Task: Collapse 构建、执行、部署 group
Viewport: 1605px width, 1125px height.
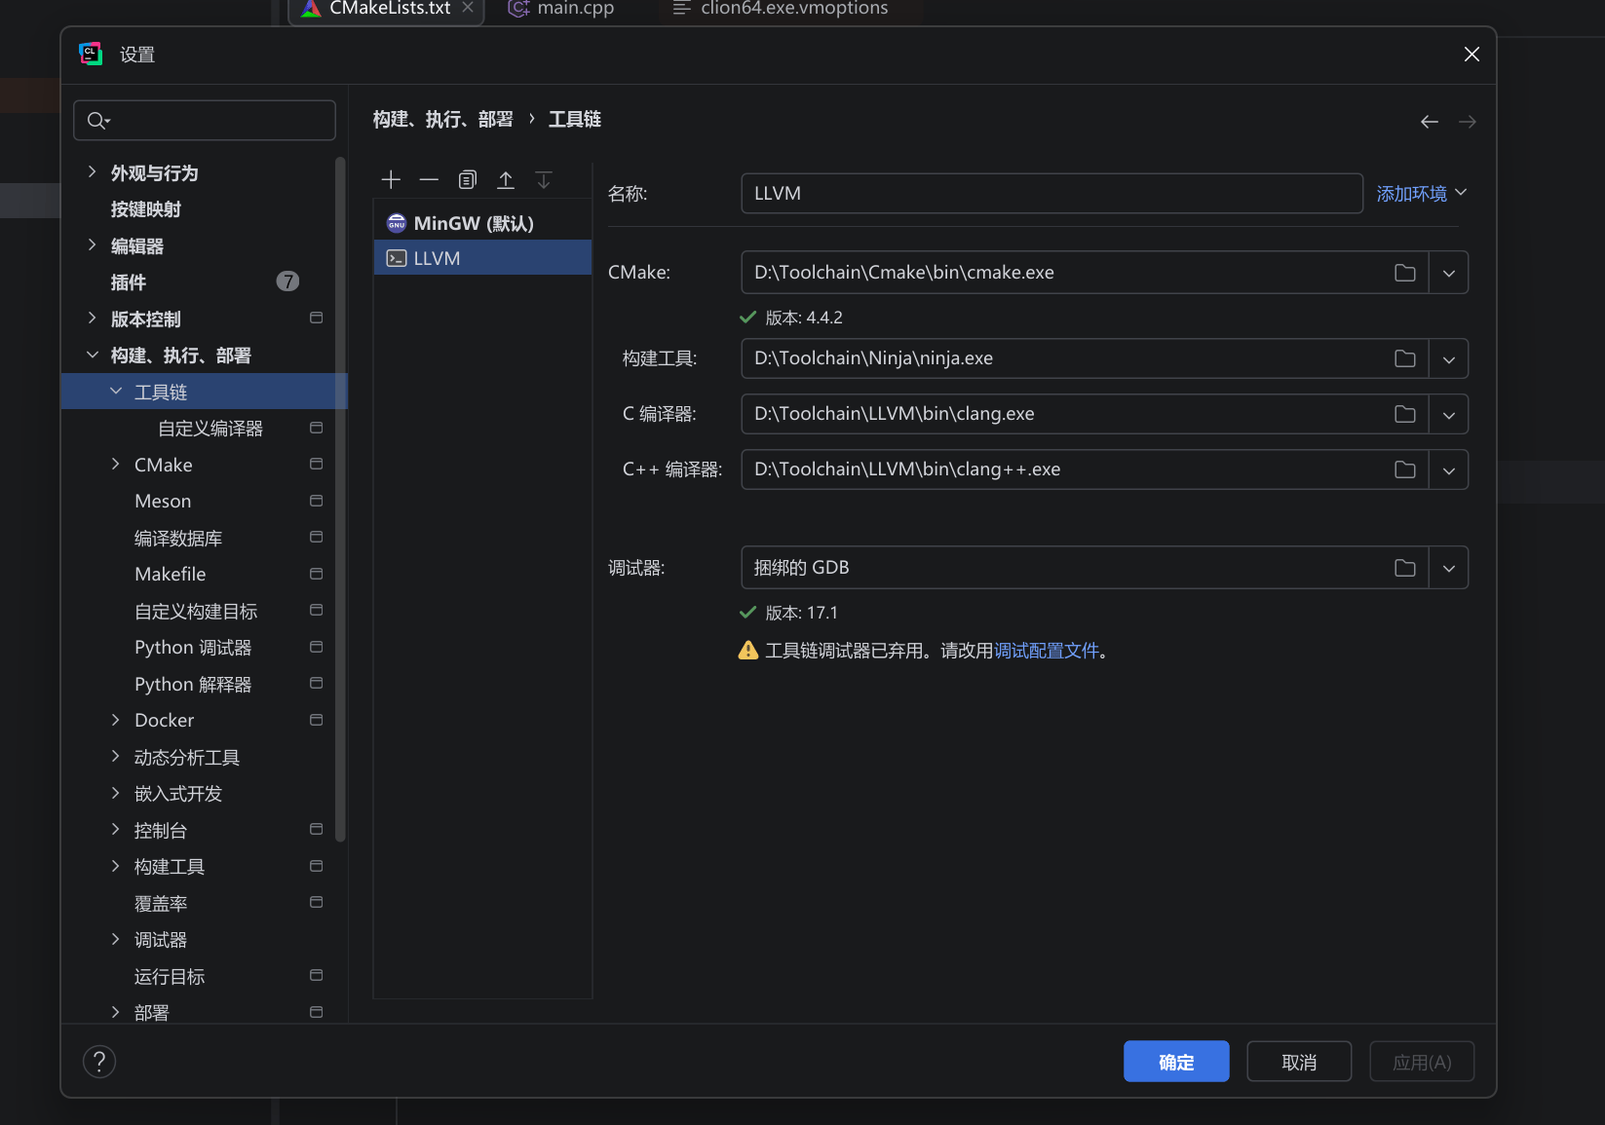Action: click(93, 356)
